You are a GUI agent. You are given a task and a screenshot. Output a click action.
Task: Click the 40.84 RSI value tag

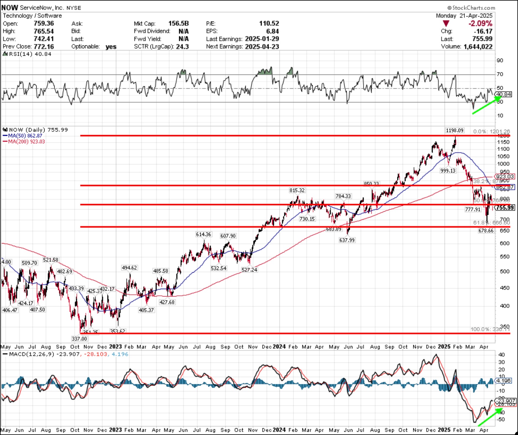[504, 94]
